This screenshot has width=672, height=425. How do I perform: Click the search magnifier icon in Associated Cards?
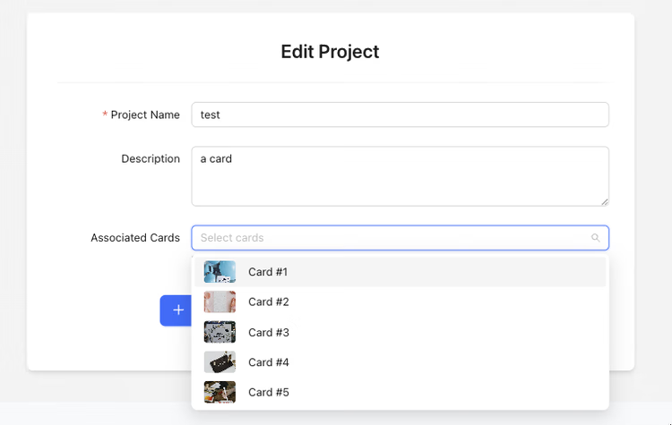595,237
